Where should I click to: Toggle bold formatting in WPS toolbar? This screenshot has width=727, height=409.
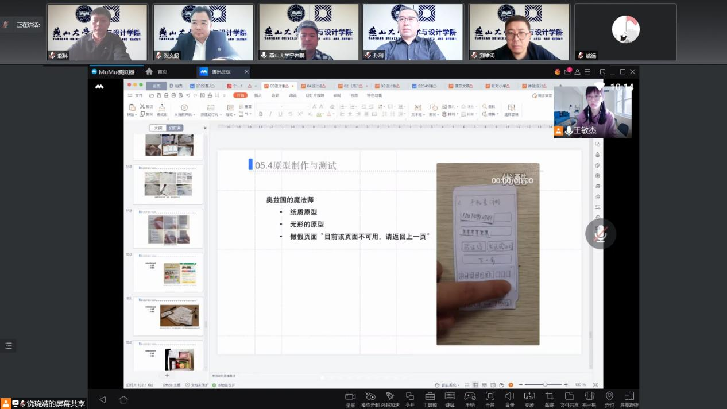tap(261, 114)
